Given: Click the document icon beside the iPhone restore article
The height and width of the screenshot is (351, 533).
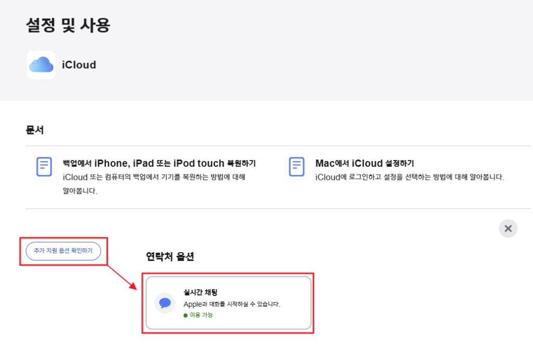Looking at the screenshot, I should point(44,166).
